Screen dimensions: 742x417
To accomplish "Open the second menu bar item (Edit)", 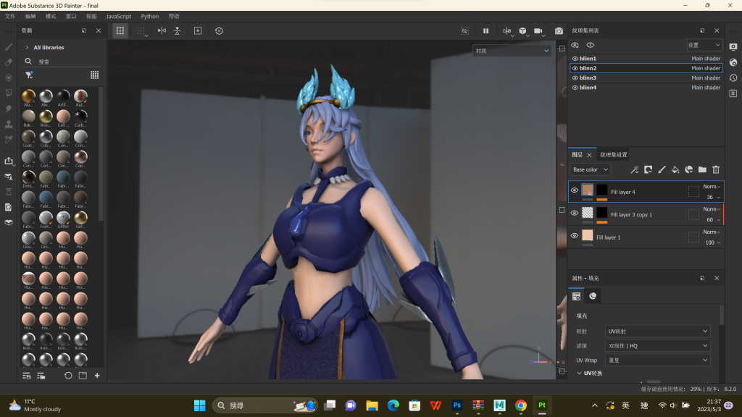I will pyautogui.click(x=30, y=16).
